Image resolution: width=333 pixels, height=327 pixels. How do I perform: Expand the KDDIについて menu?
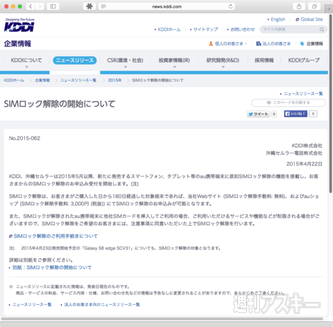[26, 60]
